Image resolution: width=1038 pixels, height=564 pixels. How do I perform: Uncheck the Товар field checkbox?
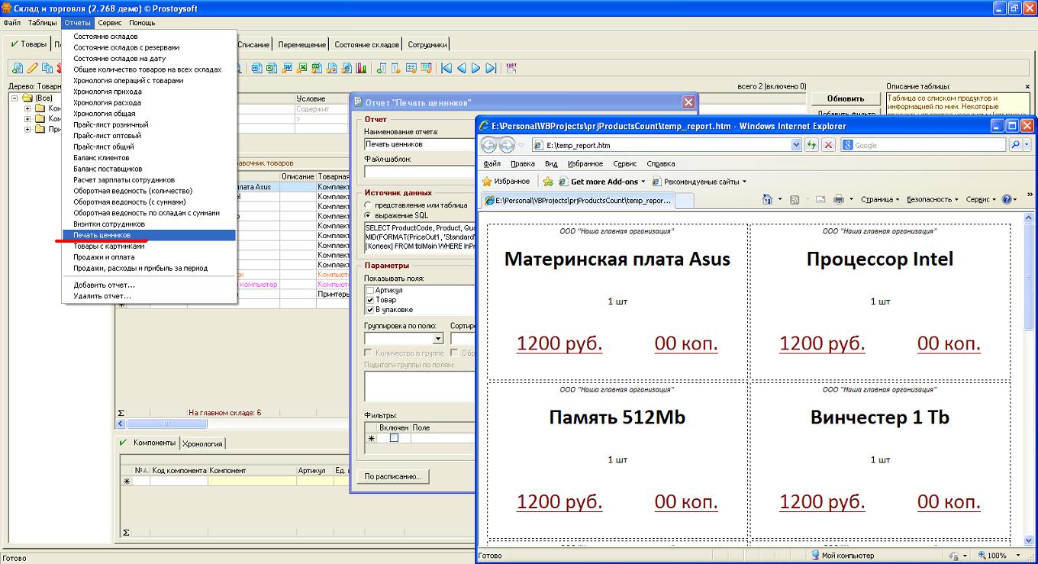[x=370, y=300]
